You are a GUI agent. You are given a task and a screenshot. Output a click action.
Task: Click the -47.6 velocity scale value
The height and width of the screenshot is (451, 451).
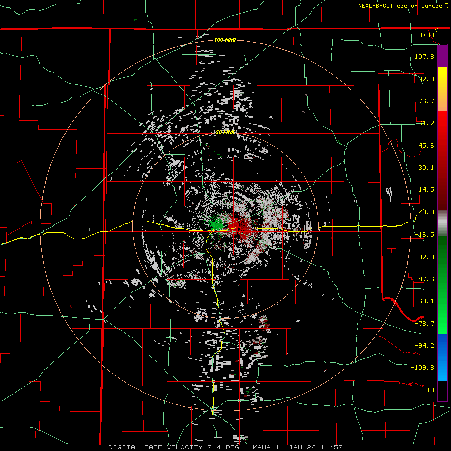(424, 279)
